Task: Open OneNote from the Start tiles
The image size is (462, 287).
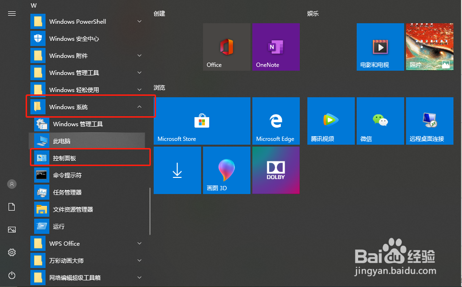Action: pos(276,47)
